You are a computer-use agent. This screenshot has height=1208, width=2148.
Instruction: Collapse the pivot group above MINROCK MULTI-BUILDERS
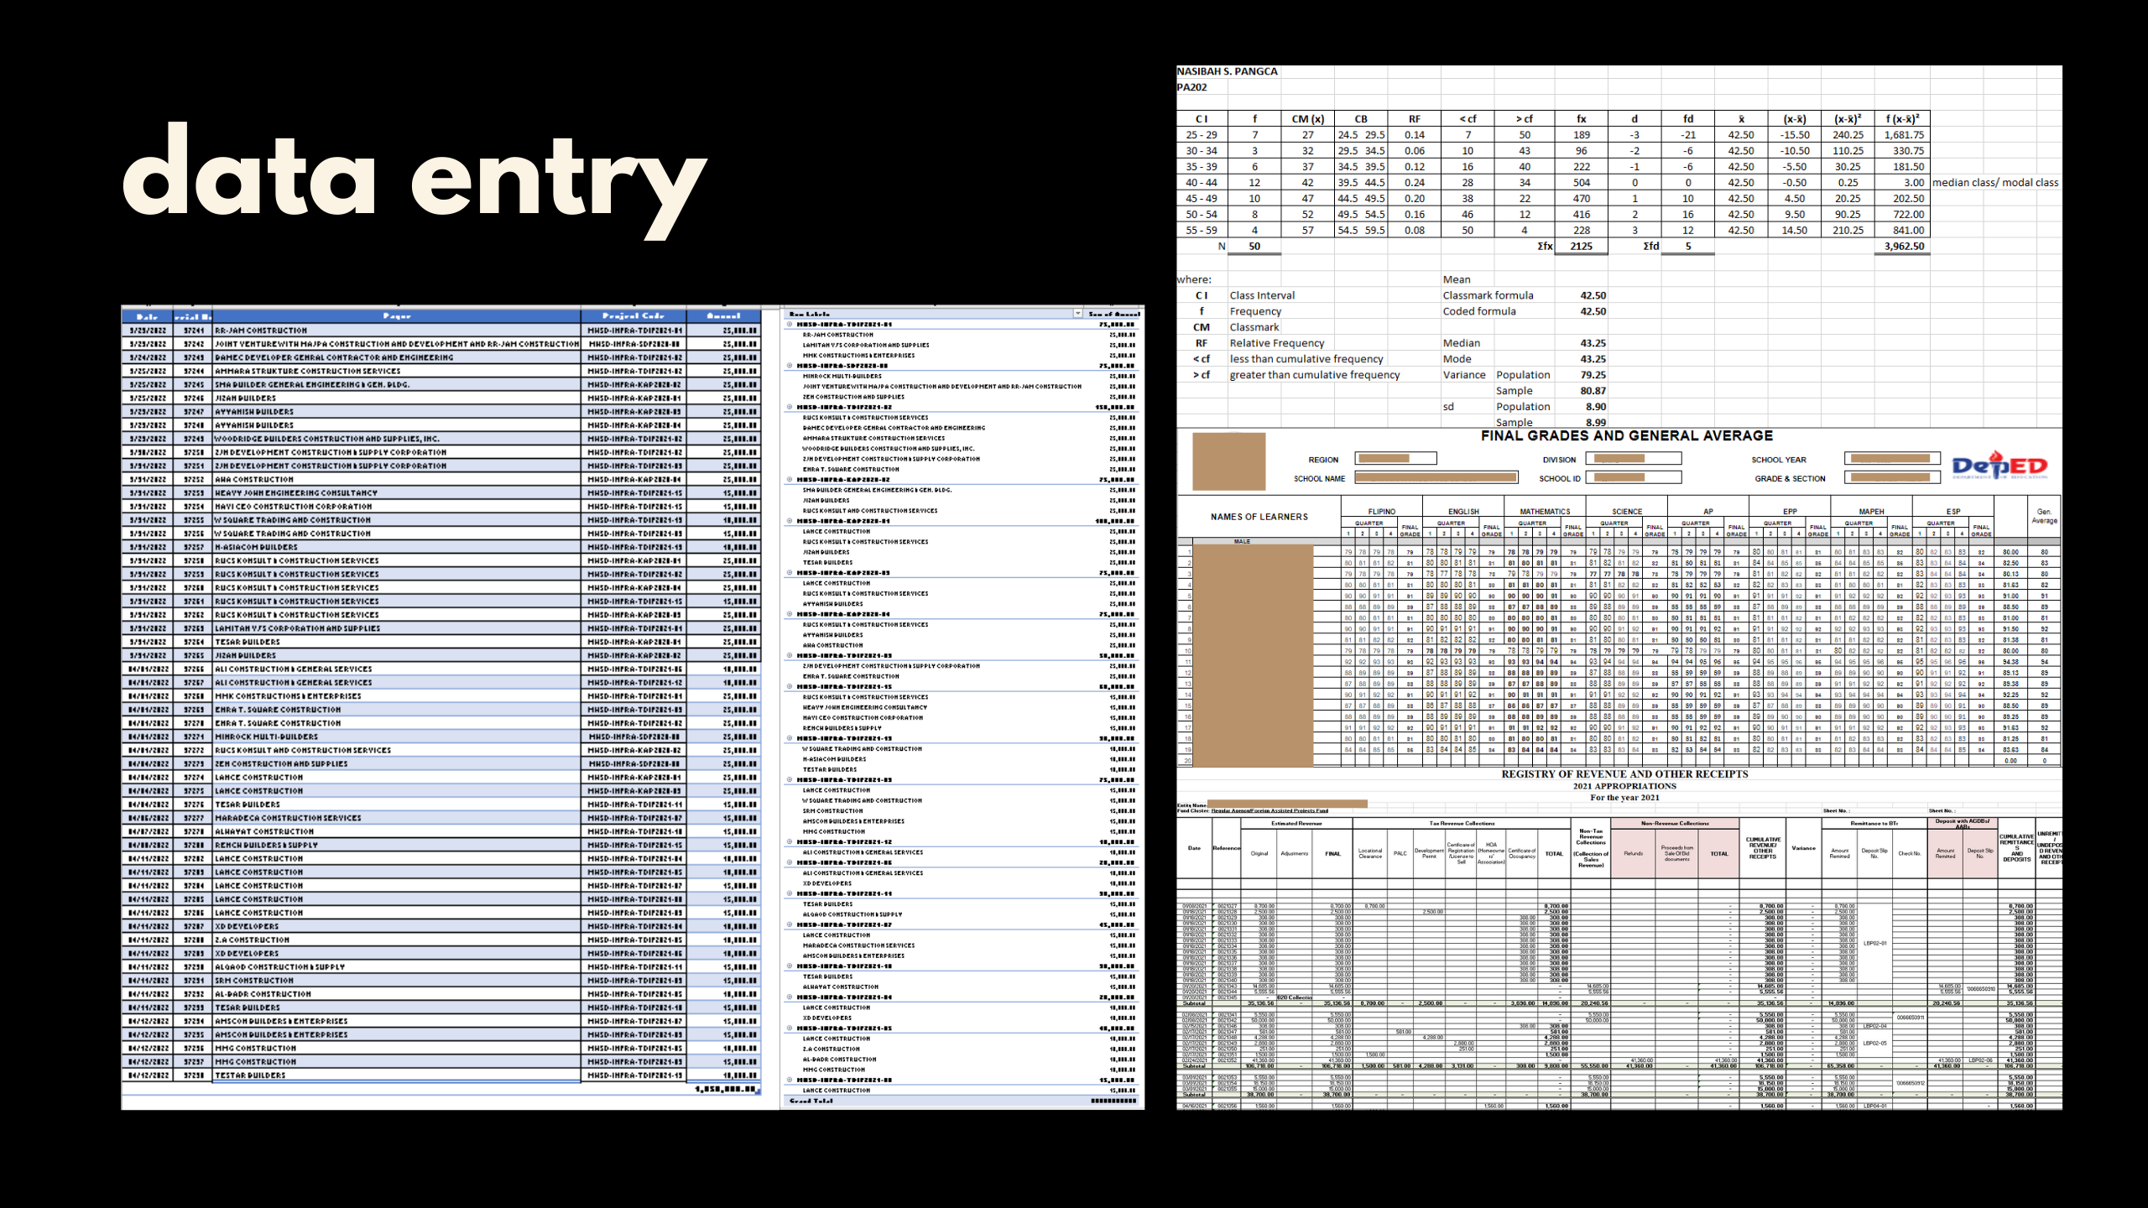pyautogui.click(x=790, y=366)
